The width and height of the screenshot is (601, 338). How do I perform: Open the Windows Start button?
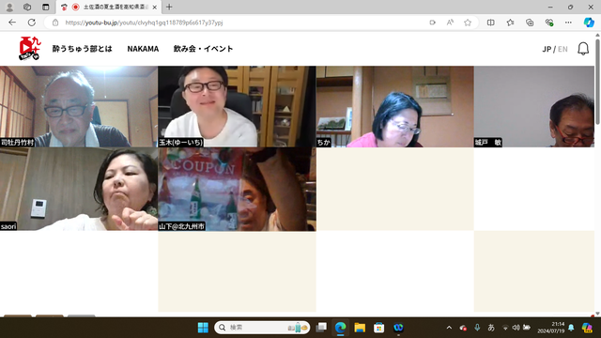(203, 328)
